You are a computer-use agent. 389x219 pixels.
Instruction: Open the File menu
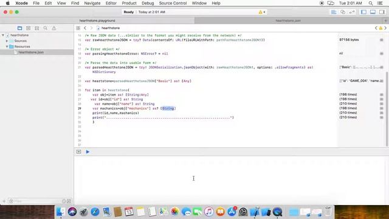(x=36, y=3)
